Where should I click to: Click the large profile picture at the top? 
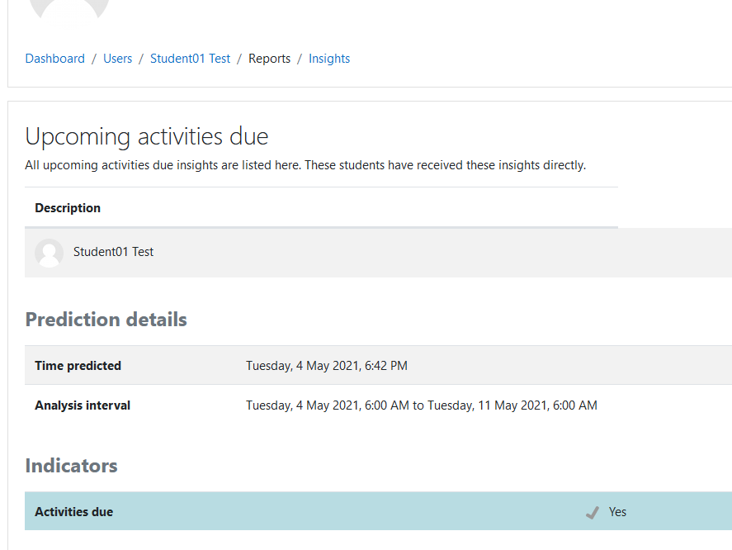[x=69, y=8]
